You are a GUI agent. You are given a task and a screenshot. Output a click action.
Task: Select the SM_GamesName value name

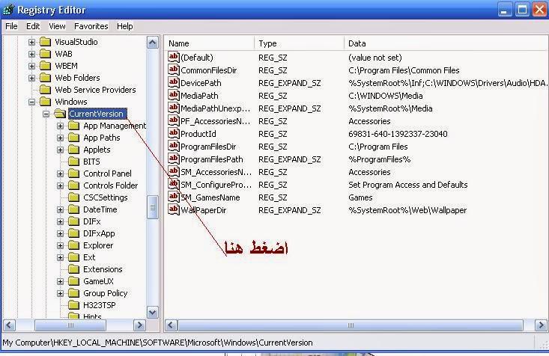pos(210,197)
